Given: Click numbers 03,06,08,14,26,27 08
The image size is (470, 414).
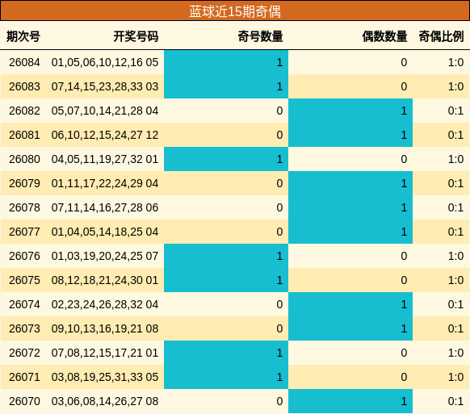Looking at the screenshot, I should [x=105, y=401].
